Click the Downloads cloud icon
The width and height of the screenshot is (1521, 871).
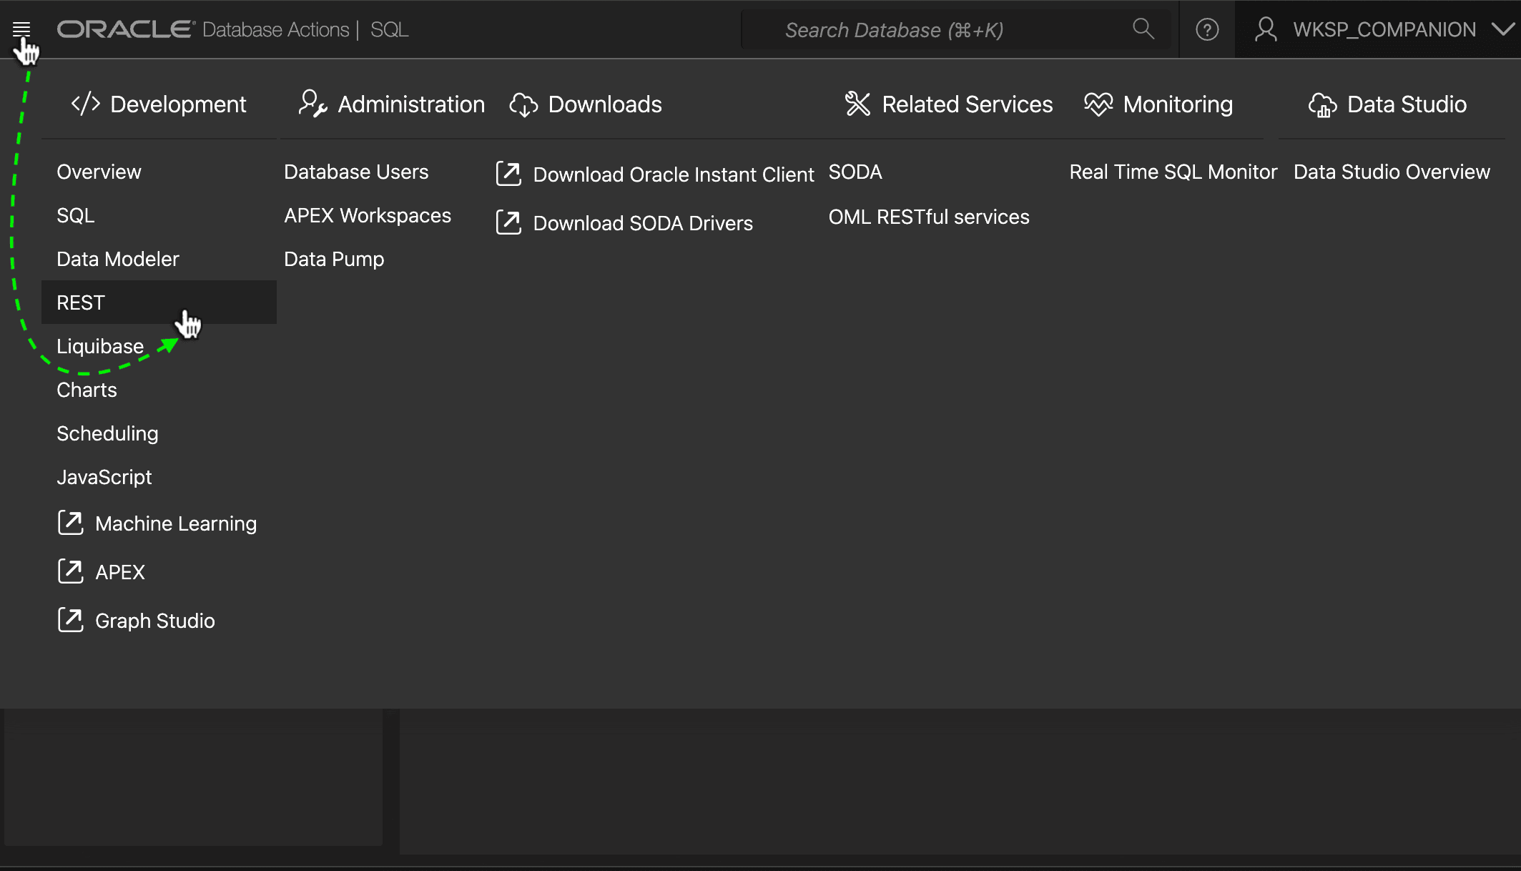click(523, 104)
